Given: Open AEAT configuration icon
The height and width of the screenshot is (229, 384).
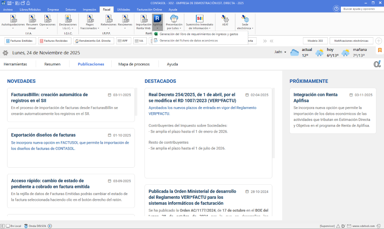Looking at the screenshot, I should (225, 19).
